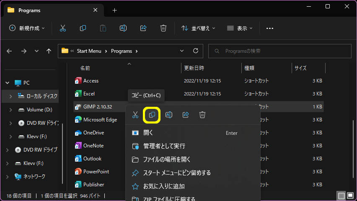Click the Up arrow navigation button
The width and height of the screenshot is (357, 201).
tap(49, 51)
